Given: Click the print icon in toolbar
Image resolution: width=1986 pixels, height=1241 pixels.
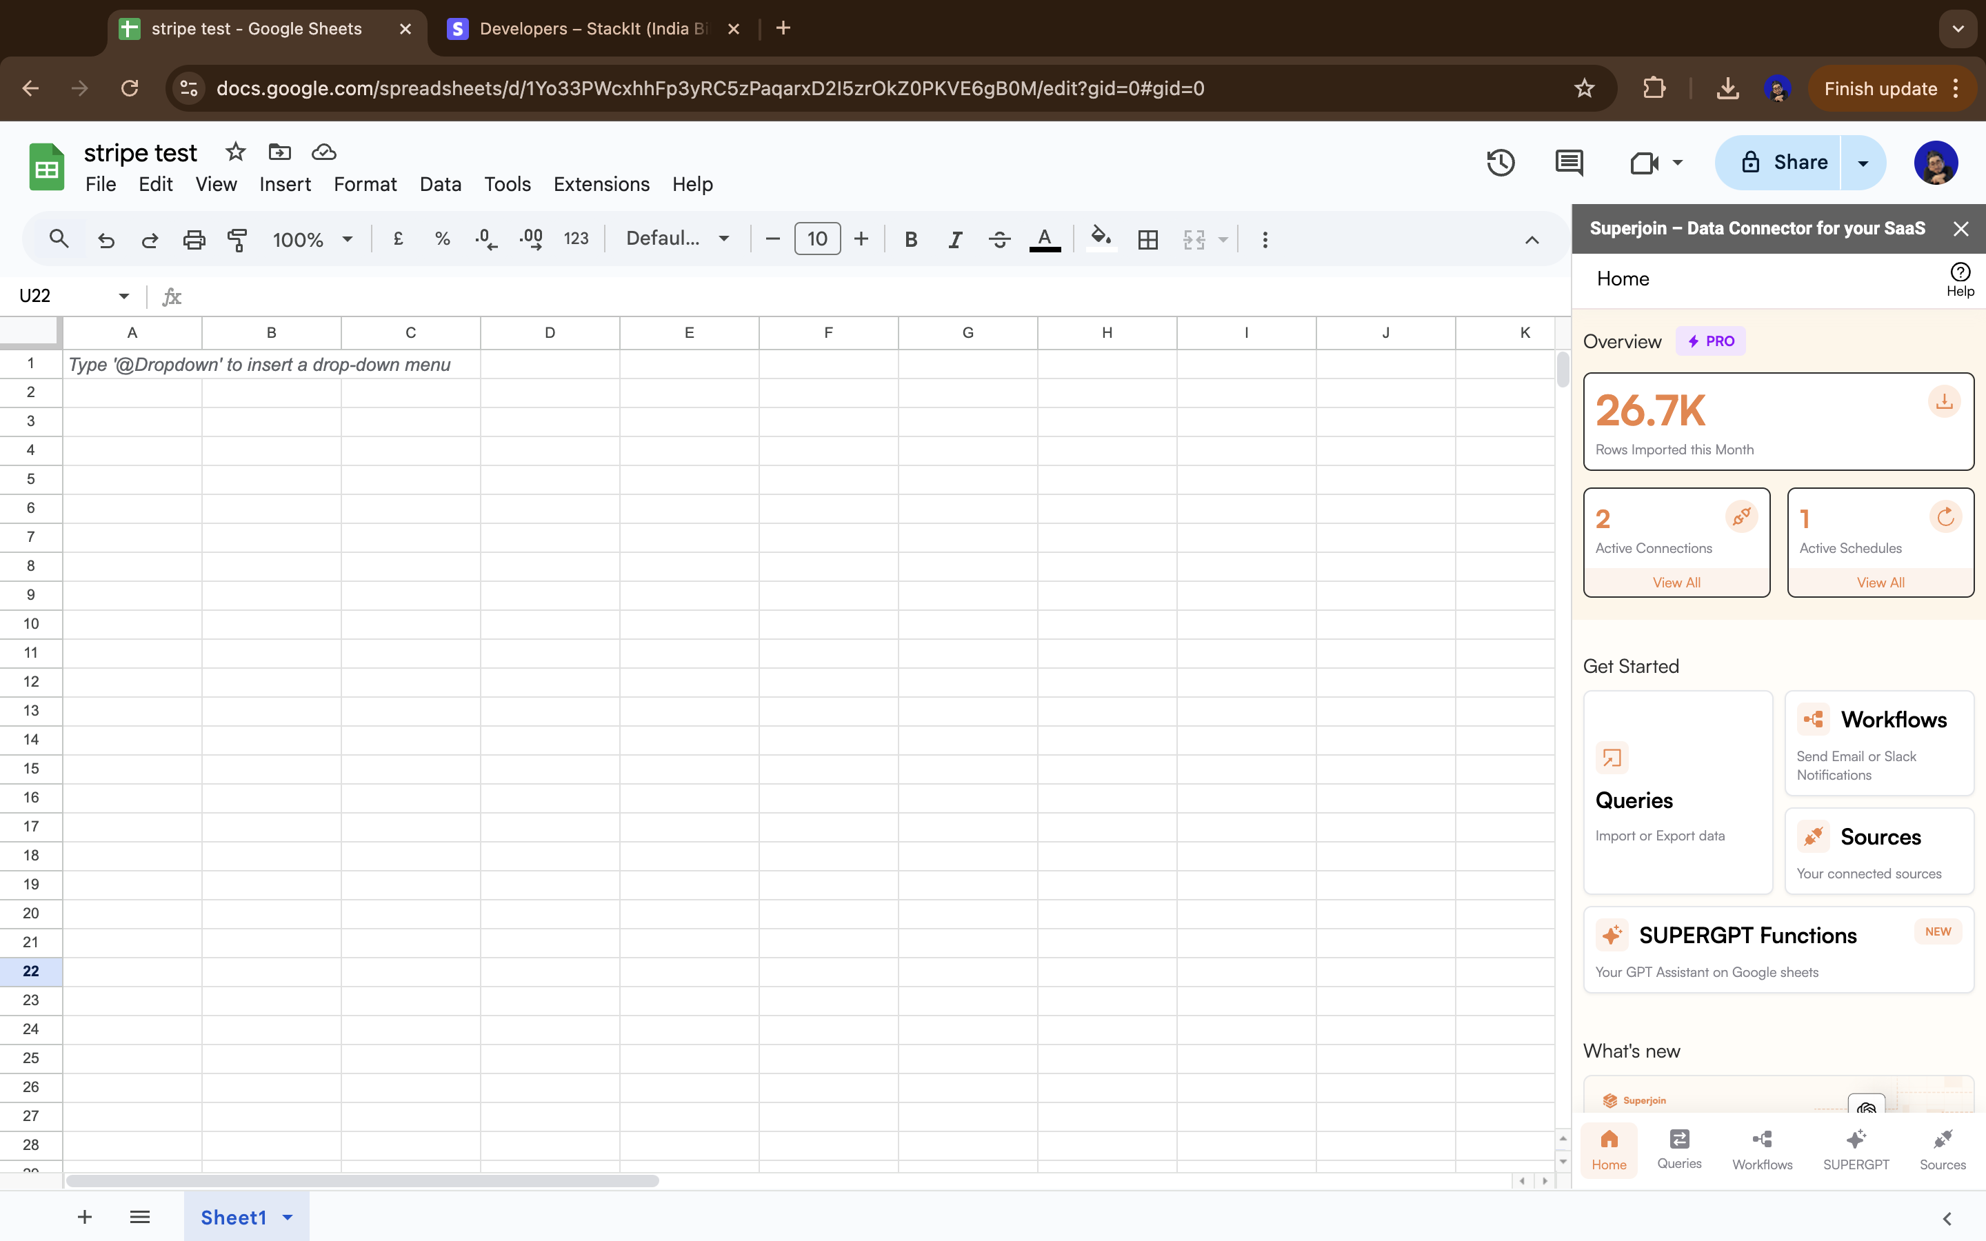Looking at the screenshot, I should (x=194, y=240).
